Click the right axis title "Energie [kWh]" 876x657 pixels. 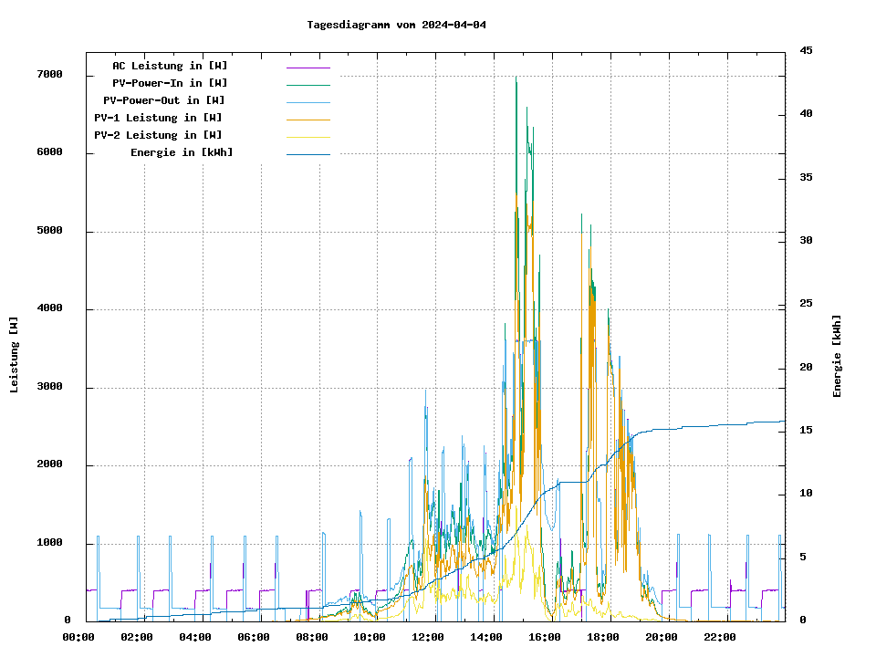point(837,356)
